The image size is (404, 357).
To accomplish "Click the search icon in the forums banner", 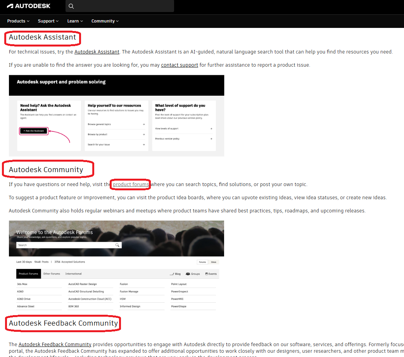I will (x=117, y=245).
